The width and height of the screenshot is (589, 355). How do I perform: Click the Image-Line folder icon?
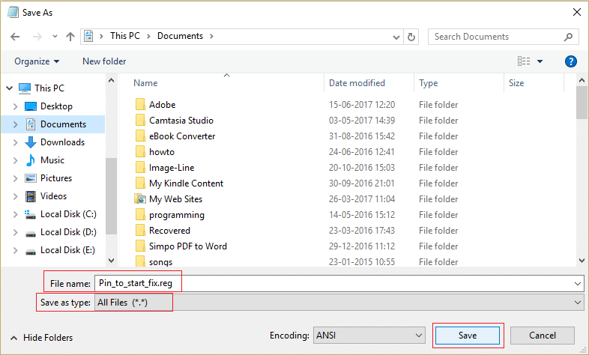(140, 167)
